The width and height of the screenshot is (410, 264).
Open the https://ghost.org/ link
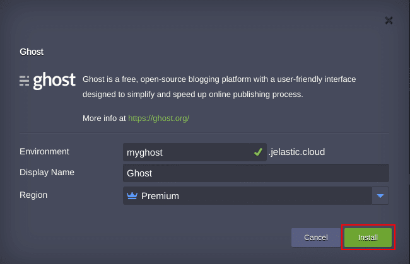[159, 118]
